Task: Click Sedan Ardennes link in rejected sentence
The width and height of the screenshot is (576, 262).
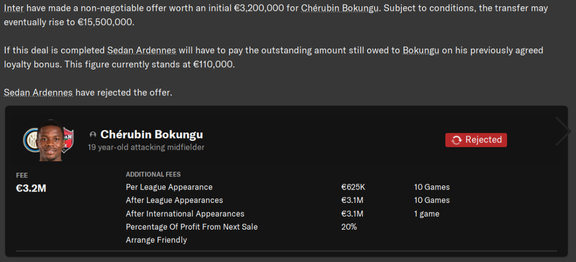Action: (38, 92)
